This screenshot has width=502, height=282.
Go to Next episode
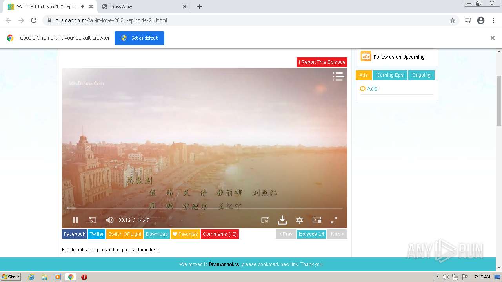(337, 234)
